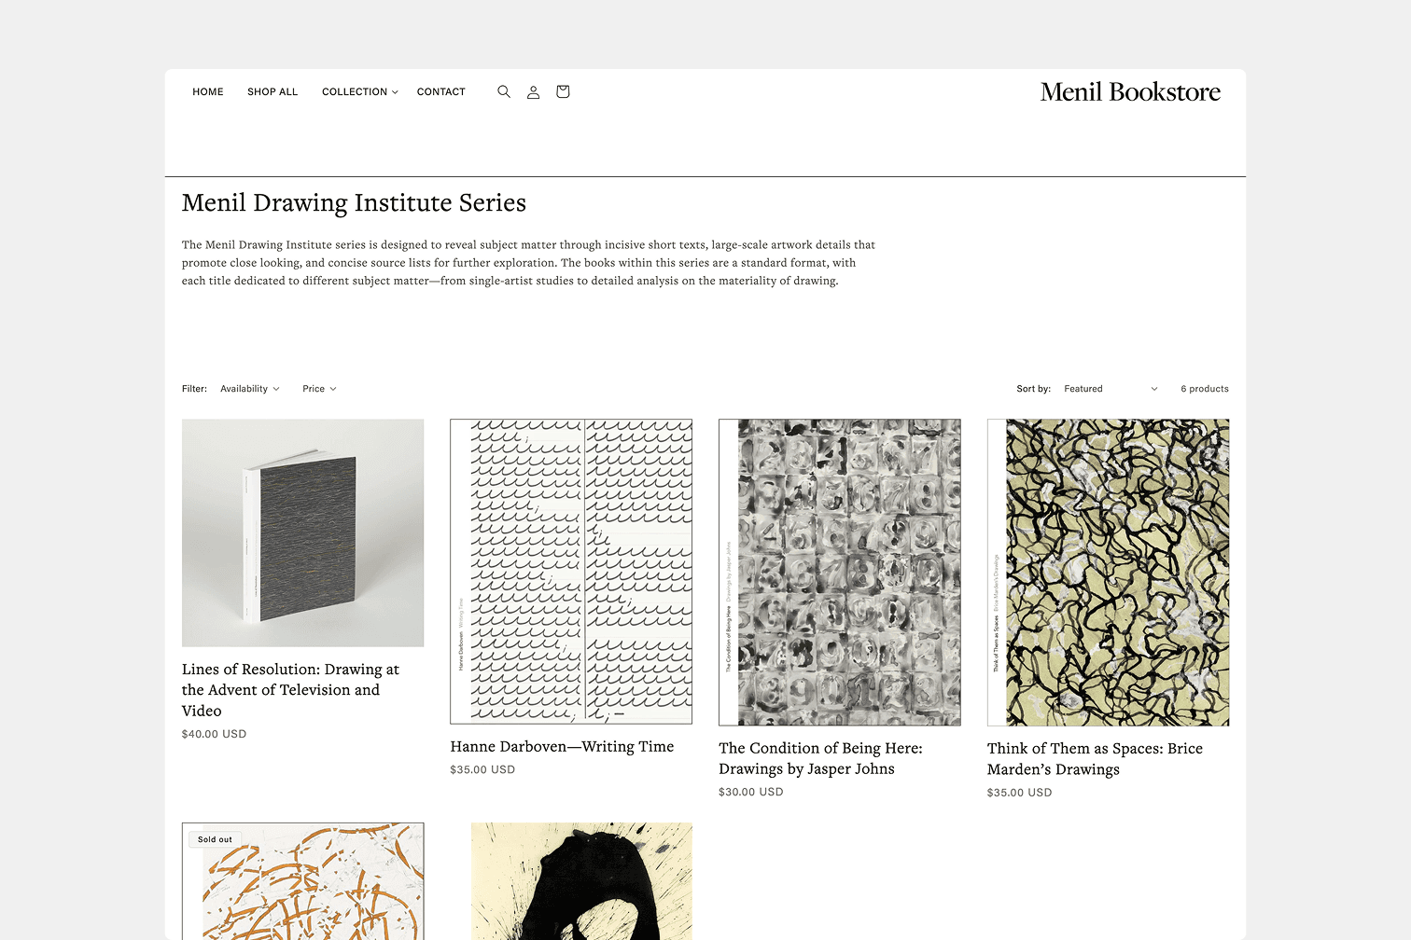Open the shopping cart icon
1411x940 pixels.
563,91
